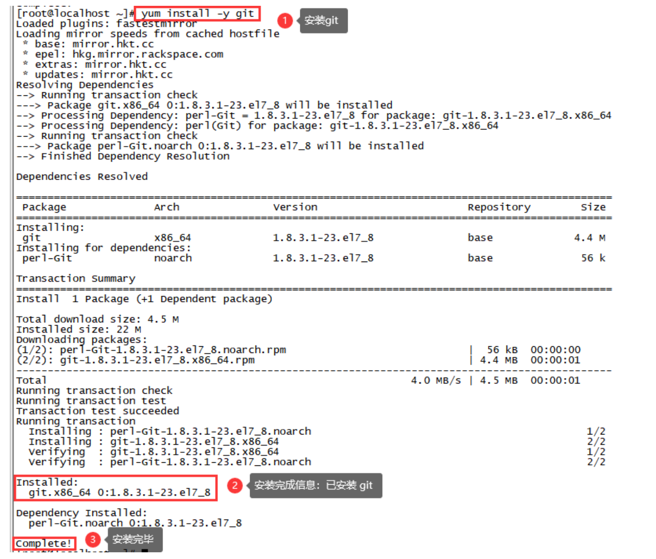Click the 'Package' column header
Image resolution: width=656 pixels, height=559 pixels.
[x=44, y=207]
